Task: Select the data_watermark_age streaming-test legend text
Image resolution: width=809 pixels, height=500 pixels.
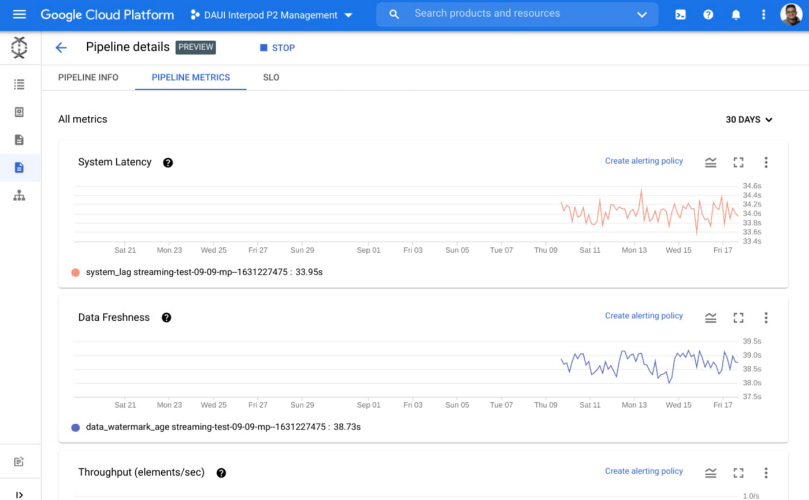Action: point(223,427)
